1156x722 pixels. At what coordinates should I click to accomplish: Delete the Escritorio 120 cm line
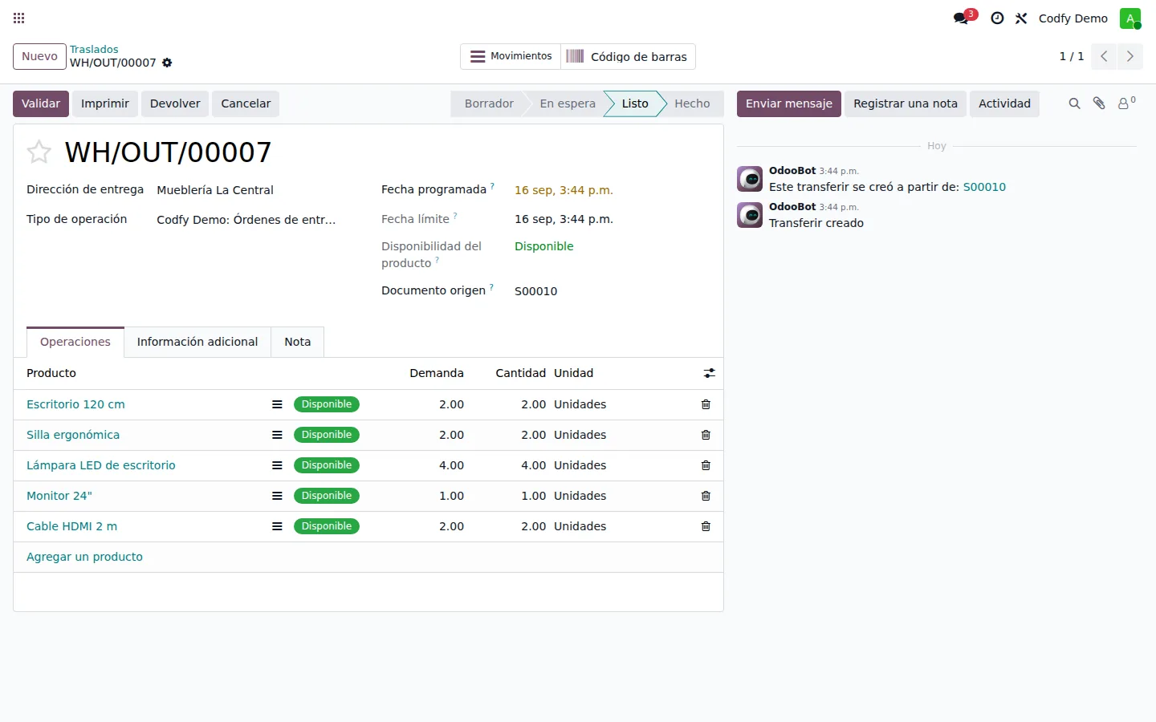point(706,404)
